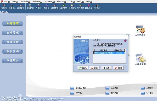Viewport: 157px width, 101px height.
Task: Click the 删除 delete button in dialog
Action: (x=119, y=68)
